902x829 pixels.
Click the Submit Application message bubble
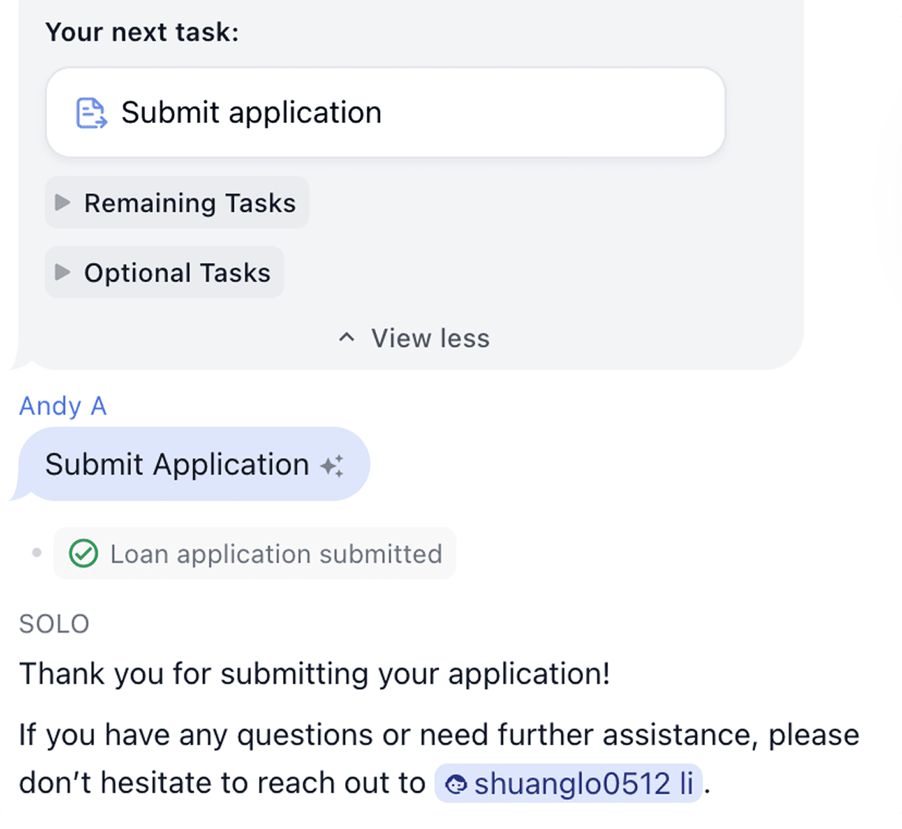tap(178, 465)
